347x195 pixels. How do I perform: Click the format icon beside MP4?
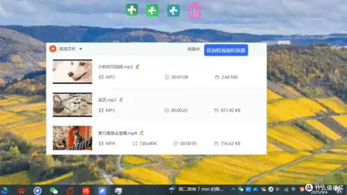tap(101, 143)
